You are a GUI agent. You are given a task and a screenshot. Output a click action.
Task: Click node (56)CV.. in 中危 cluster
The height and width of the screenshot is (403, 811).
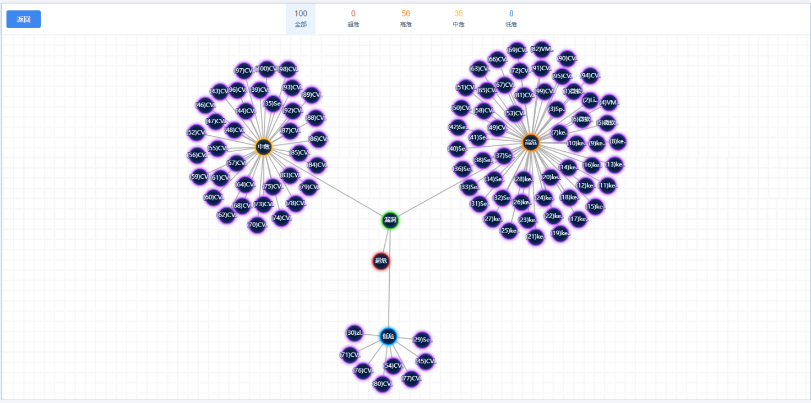click(x=196, y=155)
